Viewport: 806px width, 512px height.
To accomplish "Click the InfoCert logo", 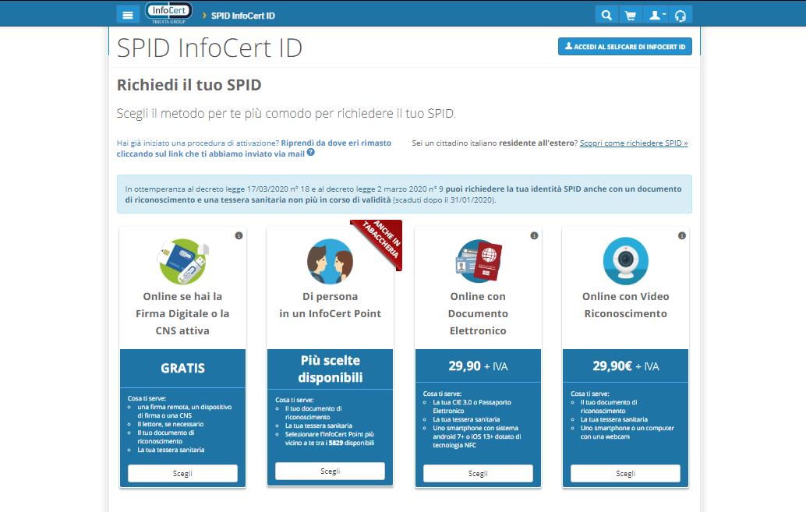I will (x=168, y=12).
